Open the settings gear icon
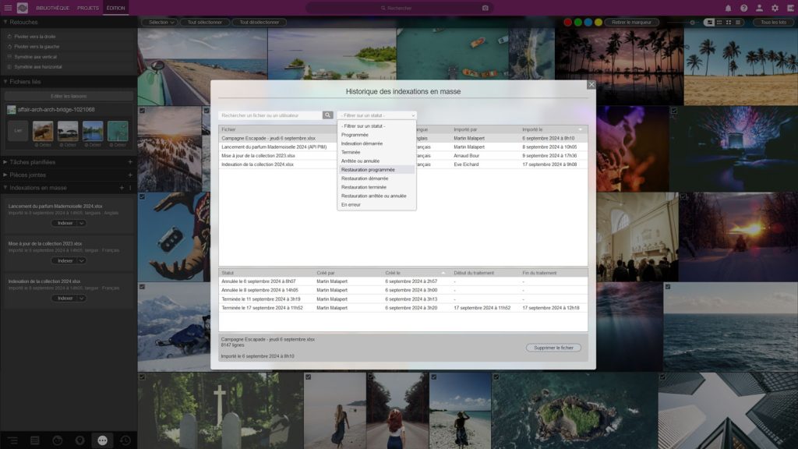 (x=775, y=8)
